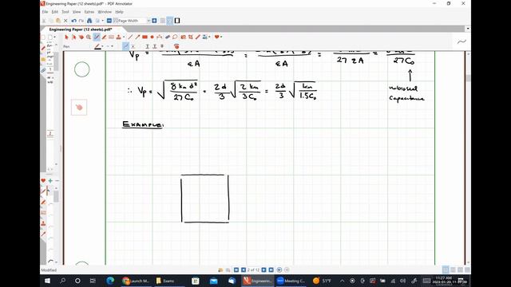Select the Zoom magnifier tool

tap(89, 37)
